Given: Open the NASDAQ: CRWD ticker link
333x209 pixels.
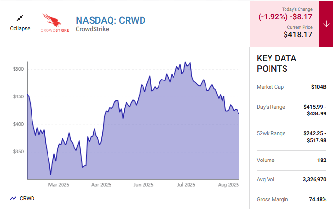Looking at the screenshot, I should [x=111, y=20].
